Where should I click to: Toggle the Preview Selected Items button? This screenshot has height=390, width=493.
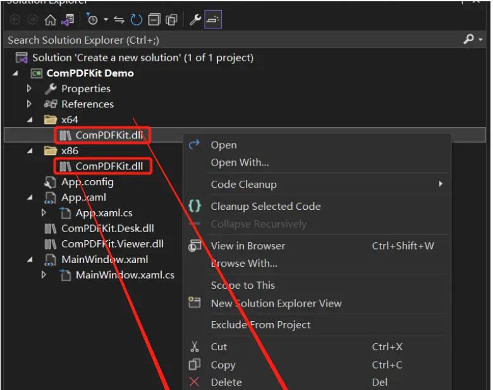tap(214, 20)
